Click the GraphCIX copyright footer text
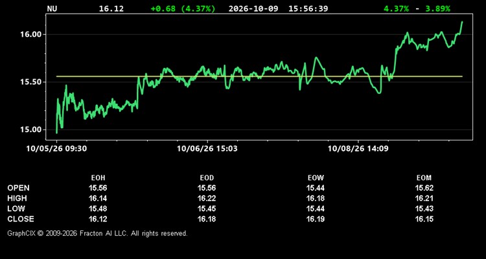Screen dimensions: 486x259 pos(97,233)
